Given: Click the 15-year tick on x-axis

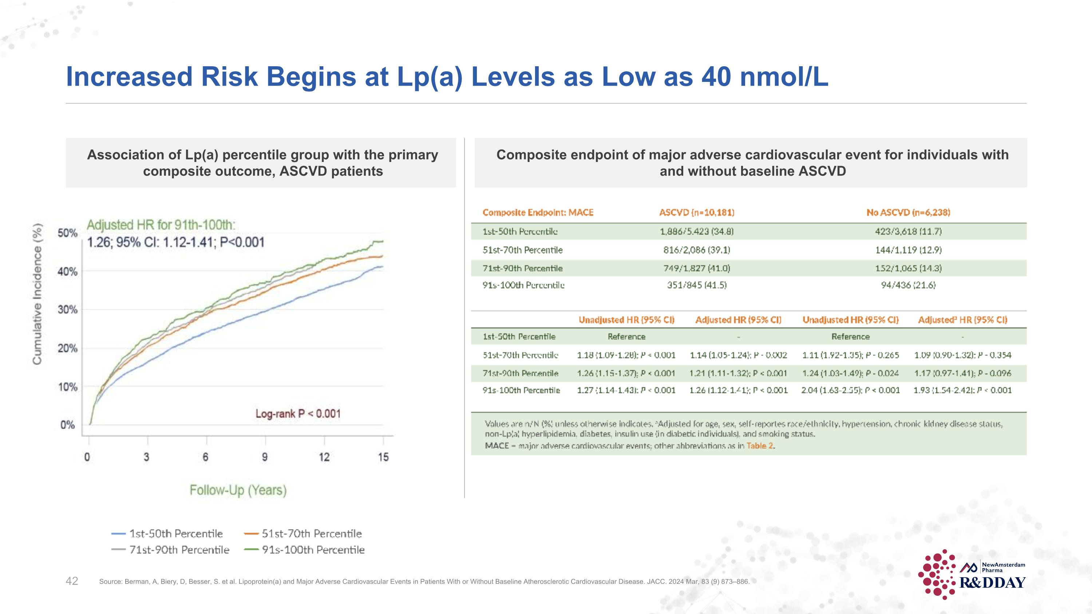Looking at the screenshot, I should point(383,457).
